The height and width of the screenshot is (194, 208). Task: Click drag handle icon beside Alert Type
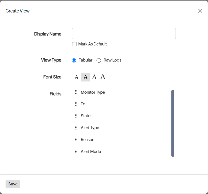click(76, 128)
